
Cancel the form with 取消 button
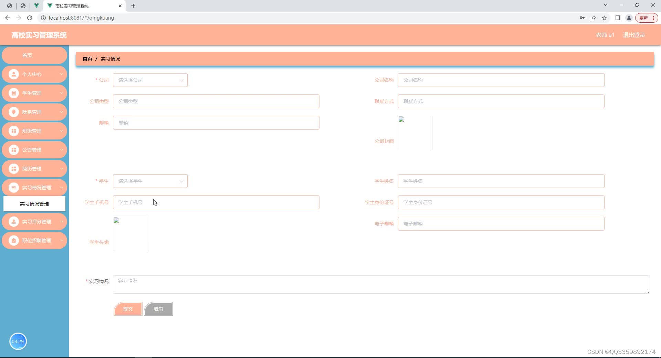pos(158,309)
